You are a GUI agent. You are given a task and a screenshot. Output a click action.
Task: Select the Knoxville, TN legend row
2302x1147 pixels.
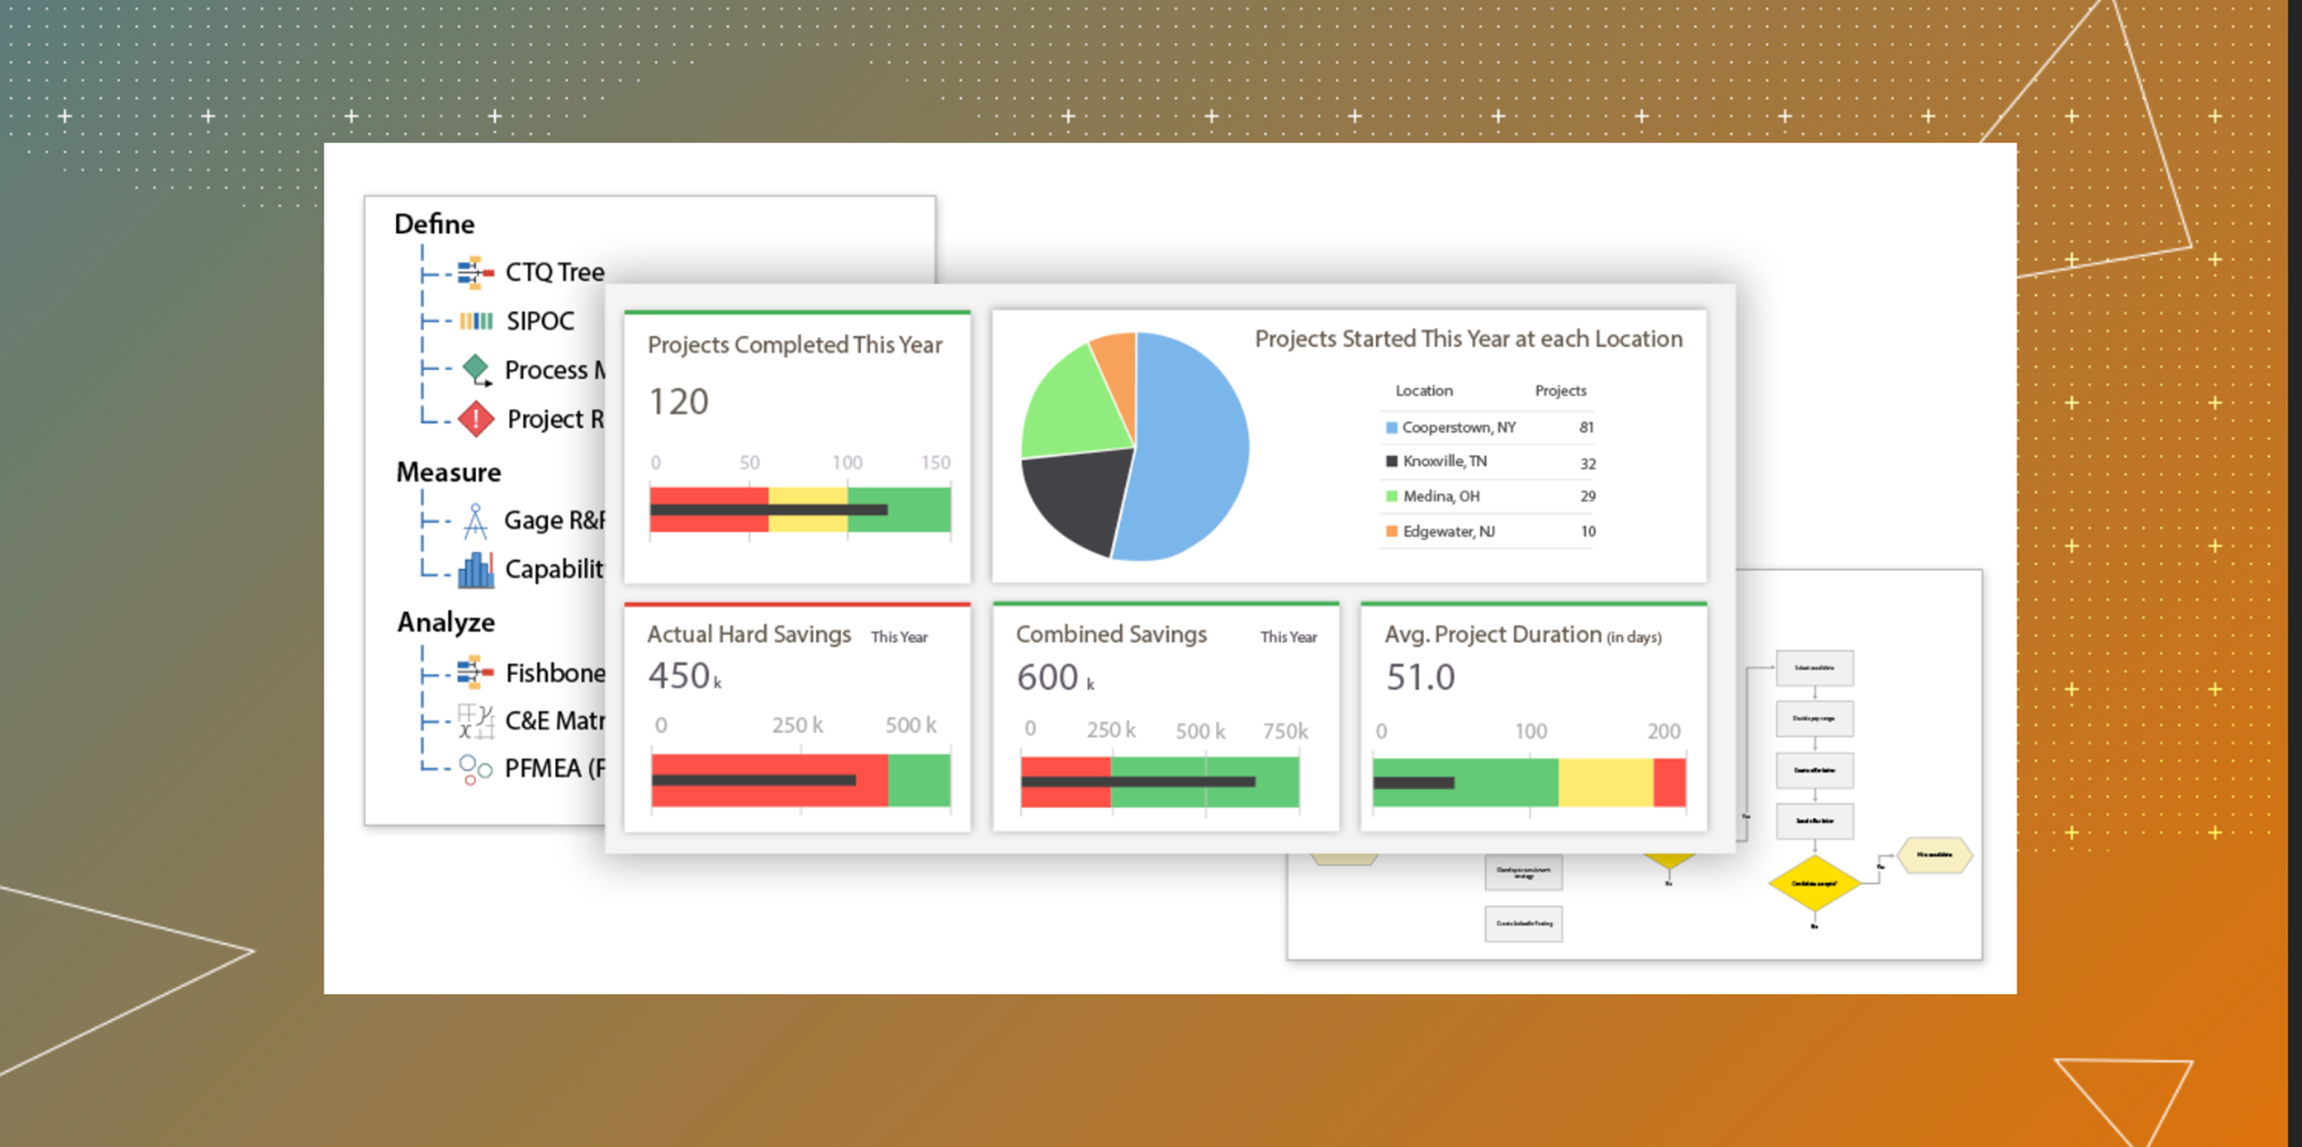tap(1444, 462)
